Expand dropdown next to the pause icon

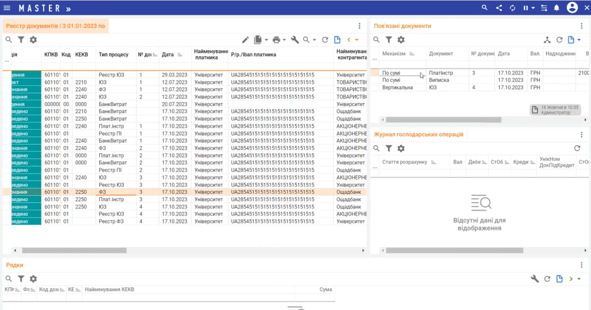coord(533,8)
